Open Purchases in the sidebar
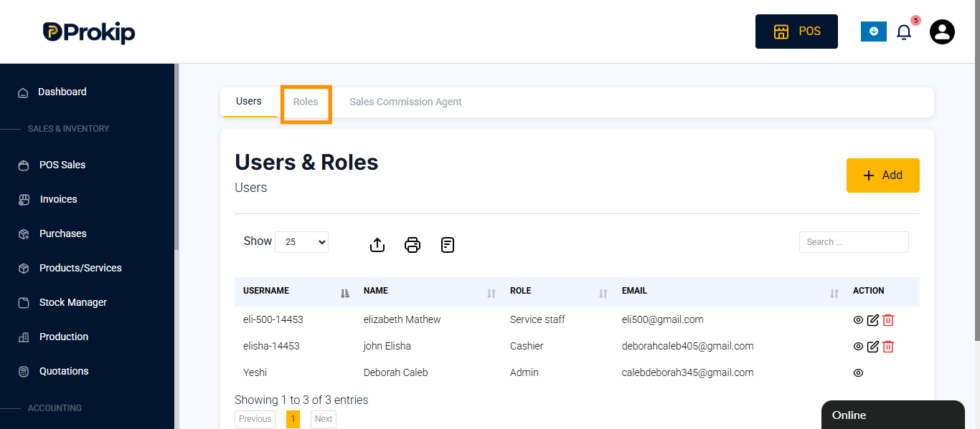Image resolution: width=980 pixels, height=429 pixels. pos(63,233)
